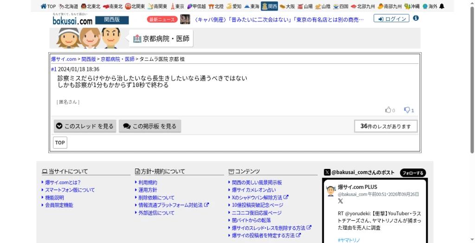
Task: Click この掲示板を見る button
Action: (x=150, y=126)
